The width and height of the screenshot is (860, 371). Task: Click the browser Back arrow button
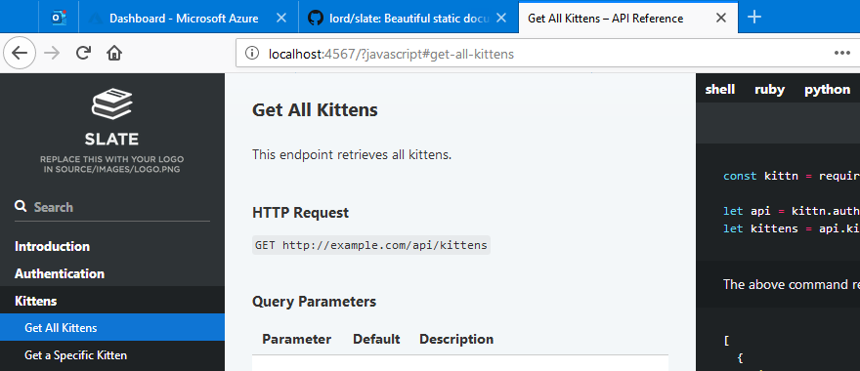point(20,53)
